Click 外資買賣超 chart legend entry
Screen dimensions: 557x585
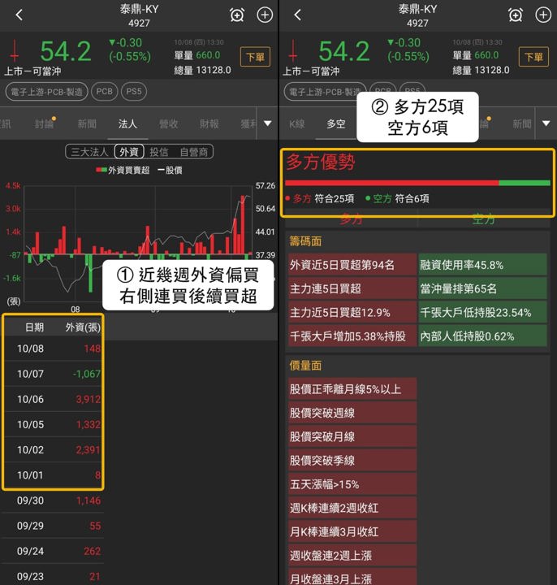coord(123,170)
